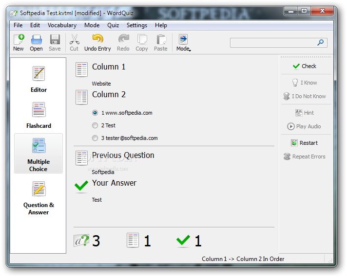Click the Test text under Your Answer
347x277 pixels.
coord(97,200)
